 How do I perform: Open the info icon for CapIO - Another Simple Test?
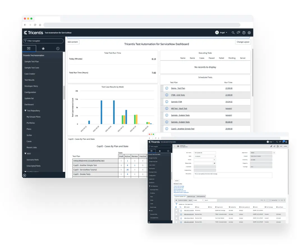[167, 129]
